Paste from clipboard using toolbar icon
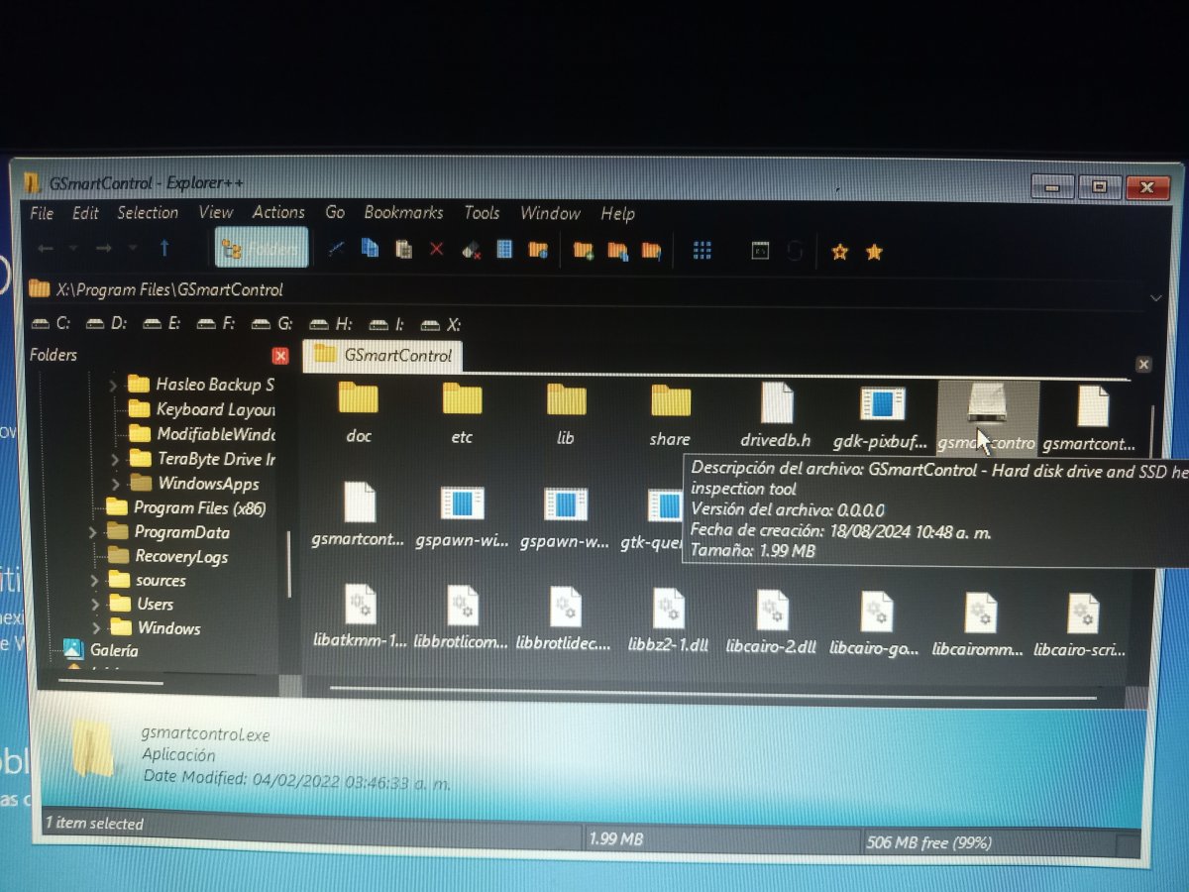Viewport: 1189px width, 892px height. (x=403, y=250)
